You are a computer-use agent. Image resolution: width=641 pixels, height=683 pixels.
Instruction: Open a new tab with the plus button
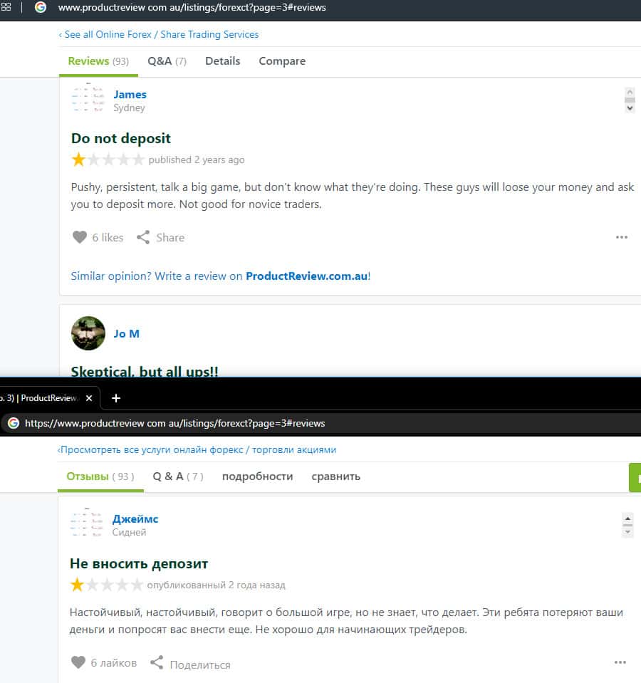[116, 398]
